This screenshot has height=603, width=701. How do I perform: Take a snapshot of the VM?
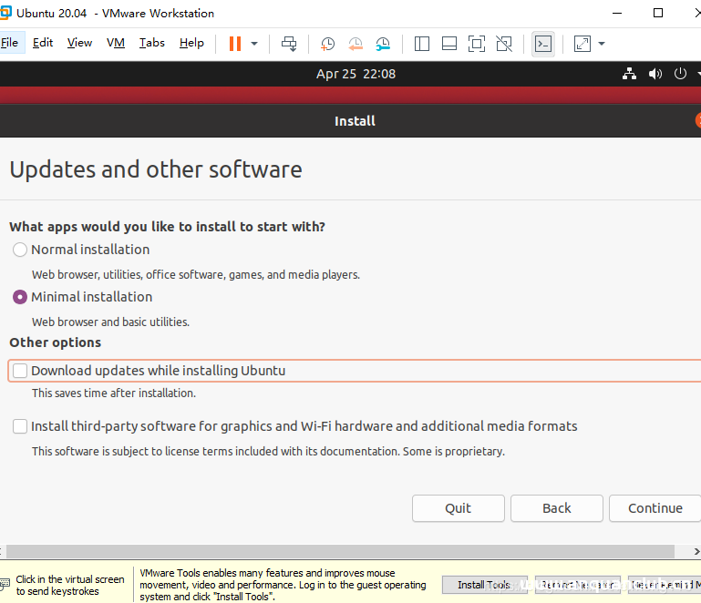pyautogui.click(x=327, y=44)
